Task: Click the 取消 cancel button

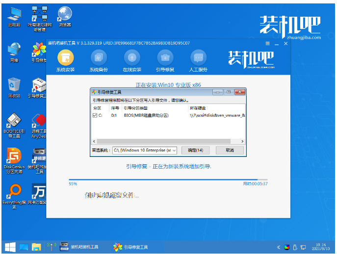Action: 229,150
